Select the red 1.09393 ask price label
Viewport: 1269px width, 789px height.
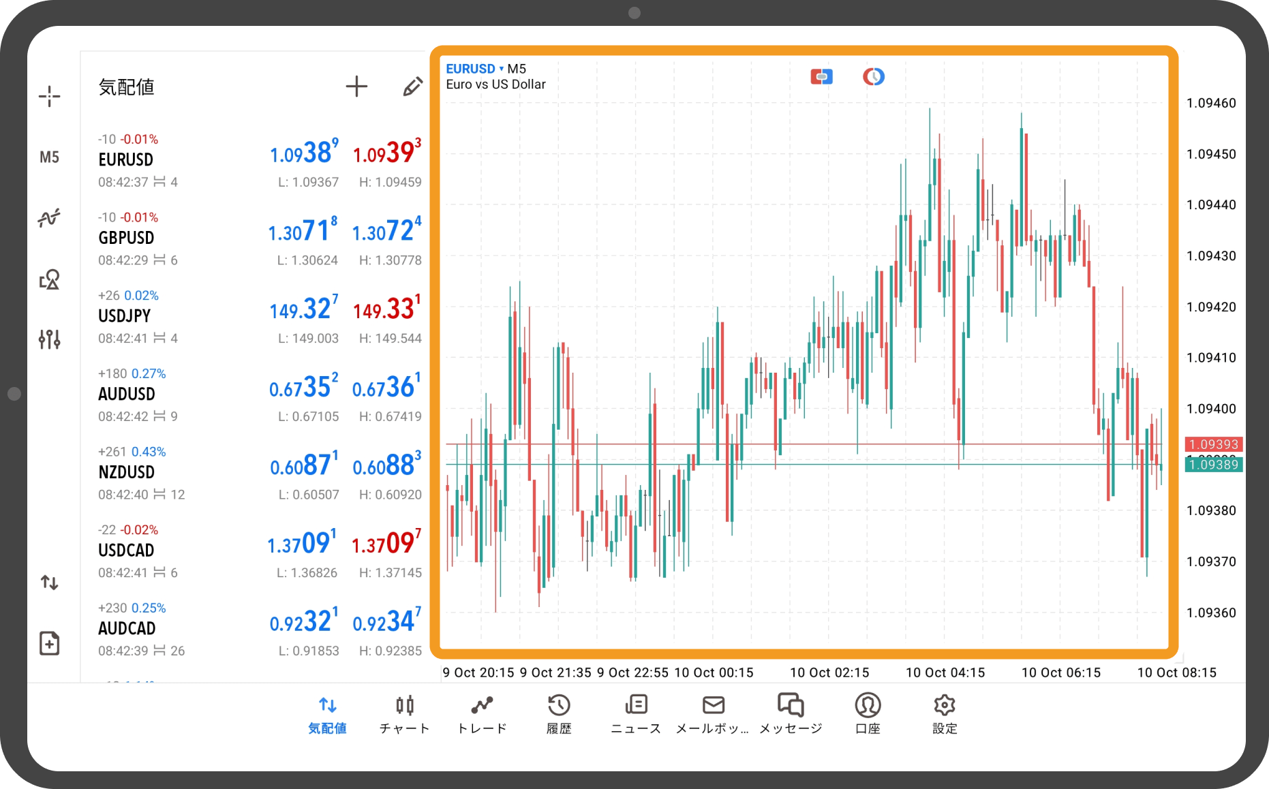coord(1214,444)
